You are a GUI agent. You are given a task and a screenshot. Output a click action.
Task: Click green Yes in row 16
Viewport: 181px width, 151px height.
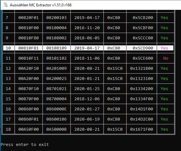coord(164,109)
